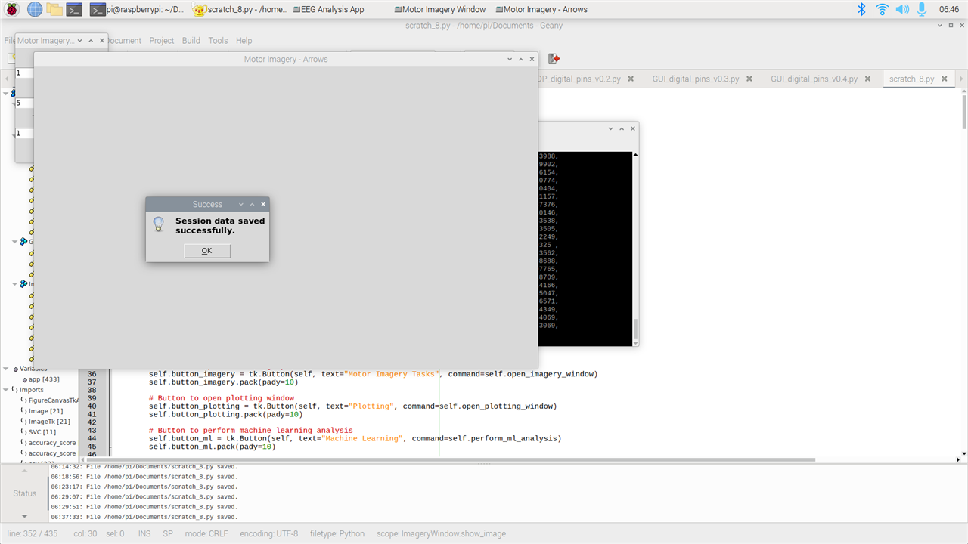
Task: Close the black console output window
Action: point(633,129)
